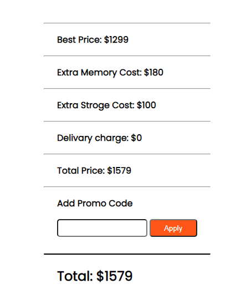Click the divider line below Total Price
The image size is (241, 294).
pos(127,187)
